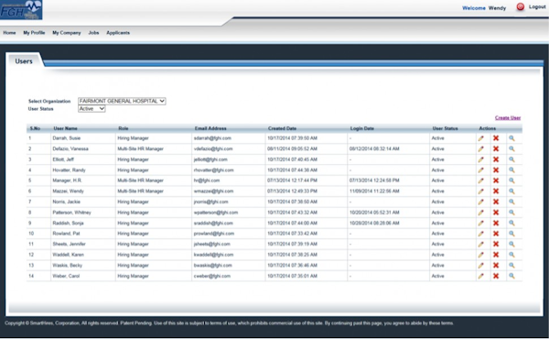
Task: Click the red Logout power icon
Action: coord(521,6)
